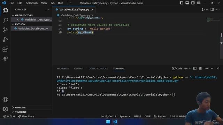223x125 pixels.
Task: Open the Selection menu
Action: [x=32, y=3]
